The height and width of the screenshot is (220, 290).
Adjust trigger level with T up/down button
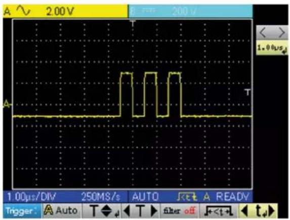coord(102,211)
